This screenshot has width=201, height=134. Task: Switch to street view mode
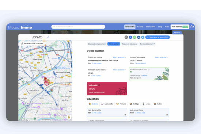click(32, 43)
